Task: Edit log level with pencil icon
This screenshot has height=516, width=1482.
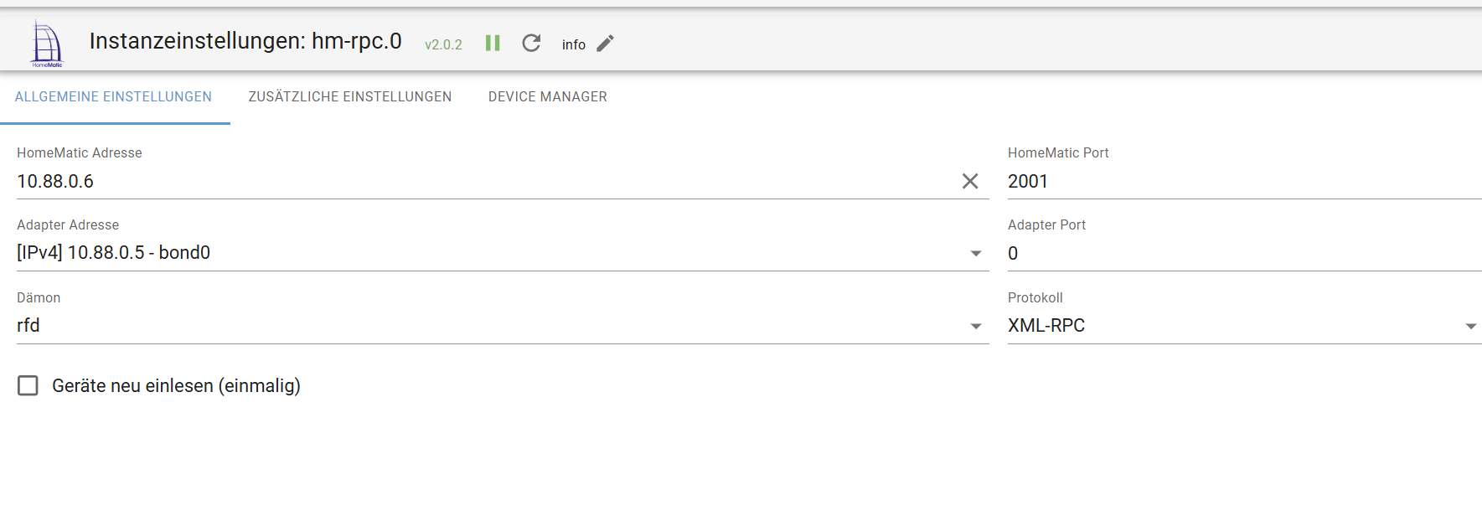Action: coord(606,43)
